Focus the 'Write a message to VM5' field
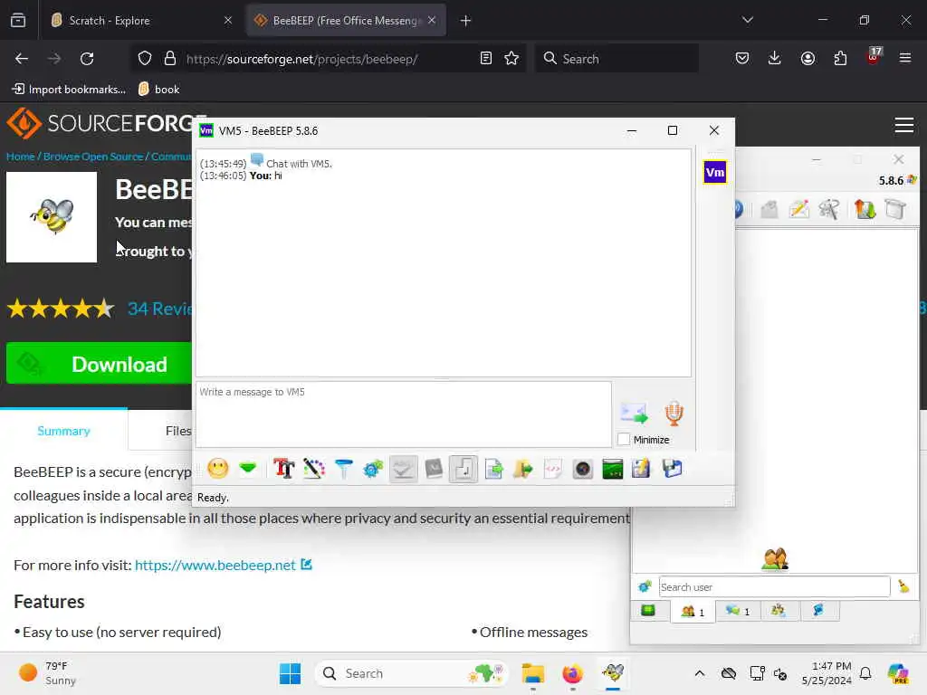927x695 pixels. [x=403, y=414]
